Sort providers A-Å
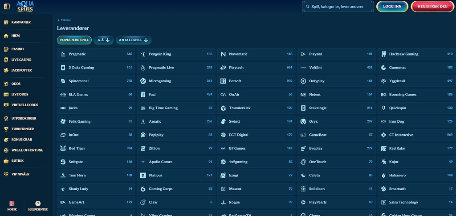Screen dimensions: 456x216 point(103,40)
